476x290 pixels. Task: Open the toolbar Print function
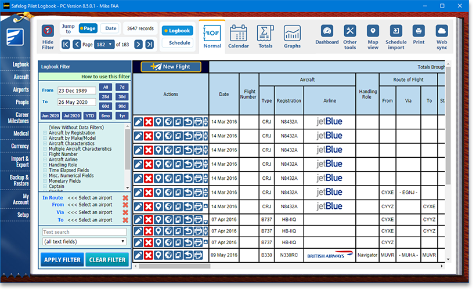[419, 35]
